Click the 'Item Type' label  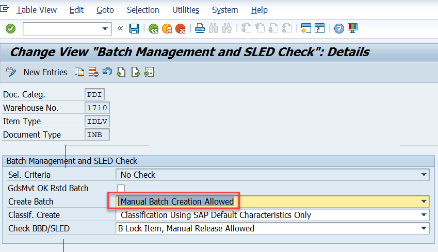click(x=22, y=121)
